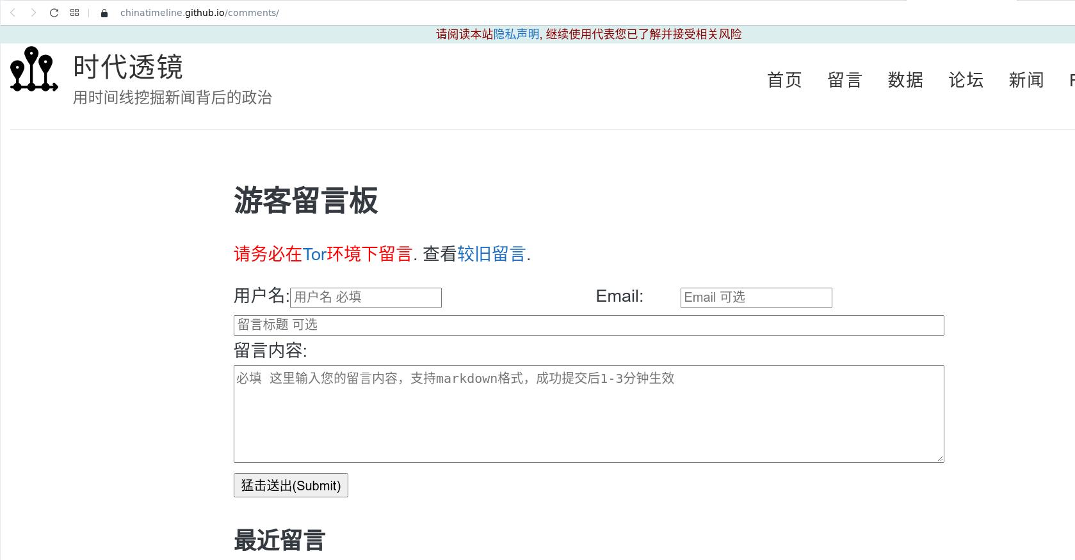Click the Email: label
Image resolution: width=1075 pixels, height=560 pixels.
pyautogui.click(x=619, y=296)
